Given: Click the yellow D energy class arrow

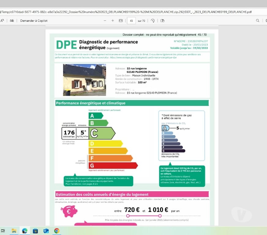Looking at the screenshot, I should click(x=106, y=144).
